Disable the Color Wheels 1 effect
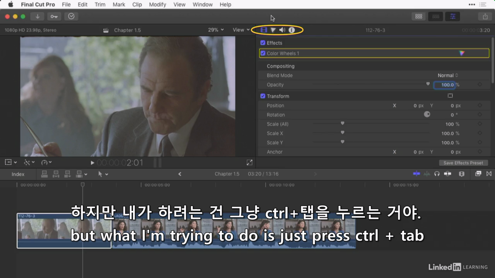Screen dimensions: 495x278 point(263,53)
